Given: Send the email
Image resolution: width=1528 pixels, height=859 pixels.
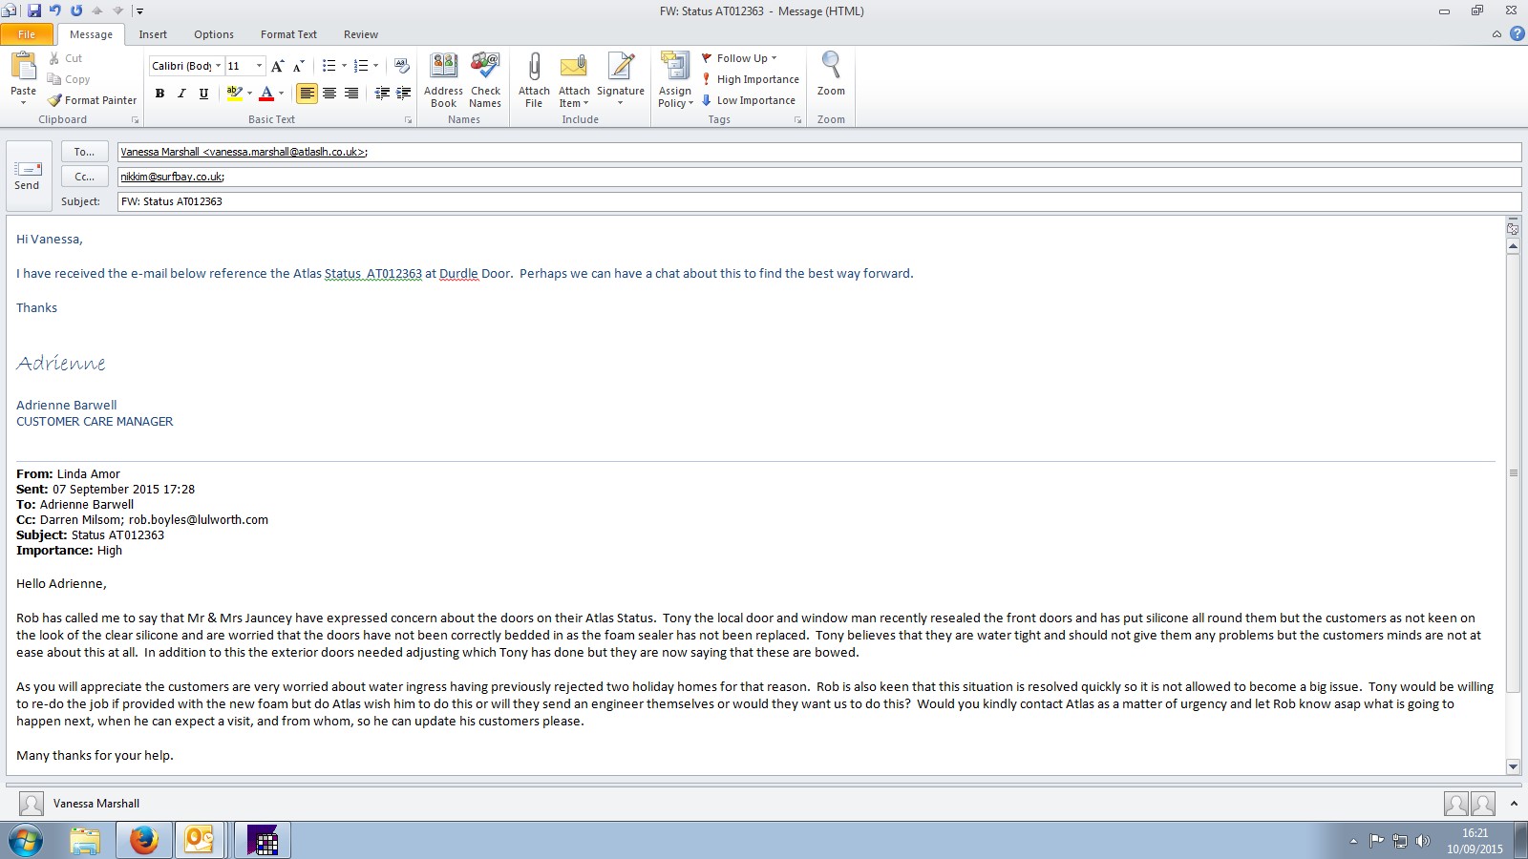Looking at the screenshot, I should [x=28, y=177].
